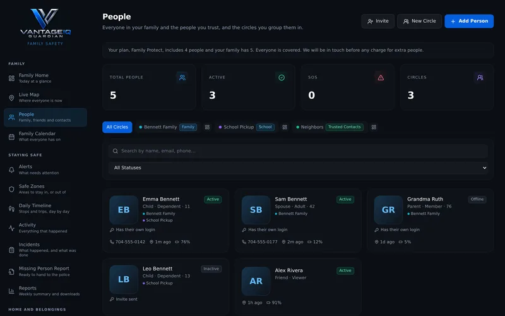
Task: Expand the All Statuses dropdown
Action: 298,167
